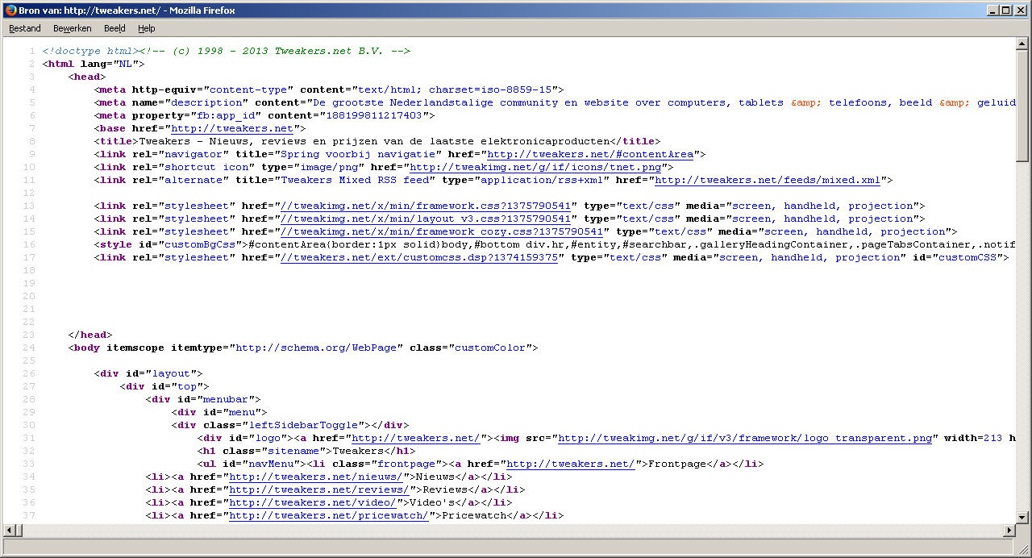The image size is (1032, 558).
Task: Open the tweakers.net/pricewatch/ link
Action: (329, 515)
